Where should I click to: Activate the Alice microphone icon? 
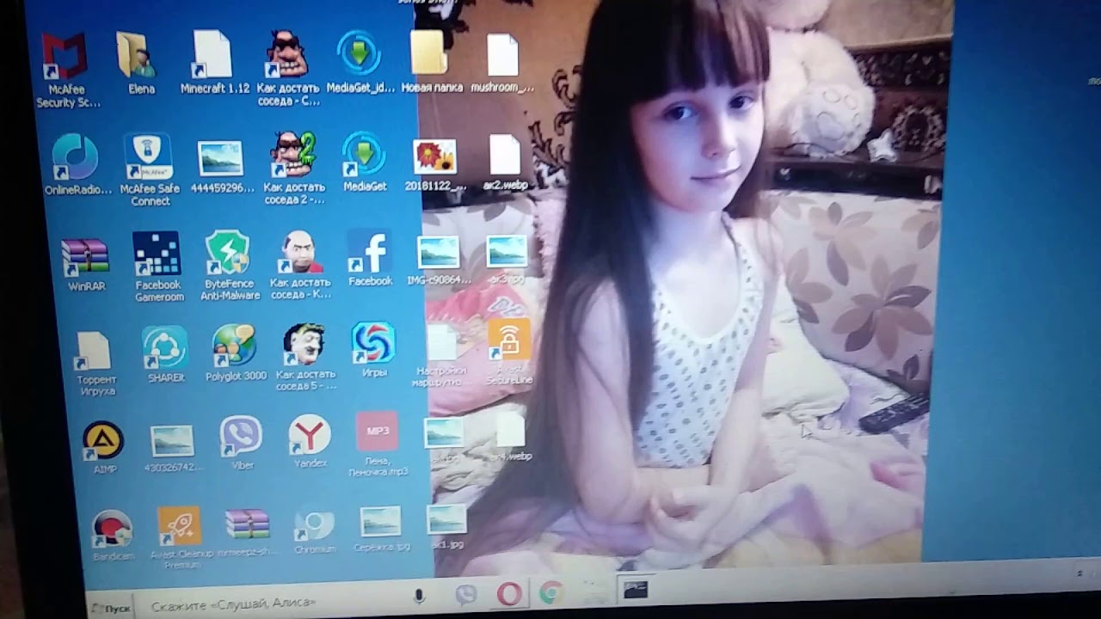[420, 595]
